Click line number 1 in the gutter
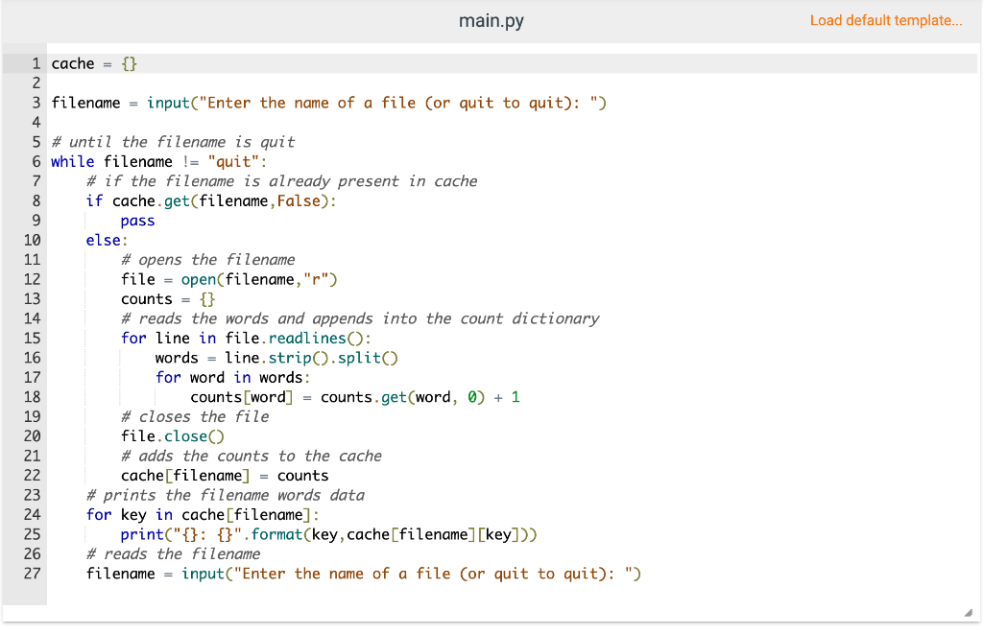Viewport: 983px width, 634px height. point(36,62)
